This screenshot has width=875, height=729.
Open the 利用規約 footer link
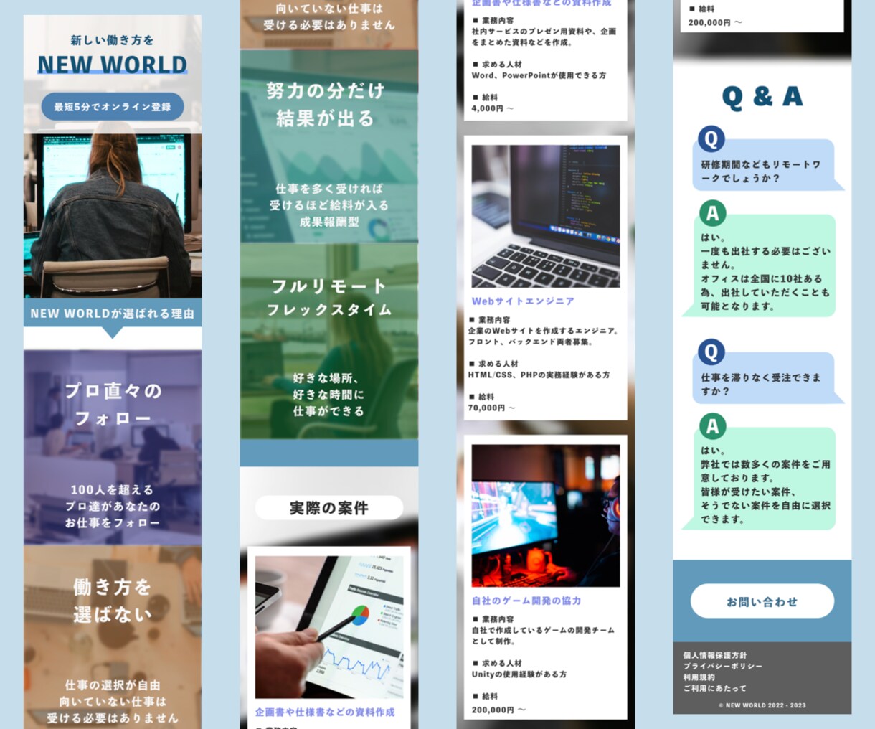[699, 677]
